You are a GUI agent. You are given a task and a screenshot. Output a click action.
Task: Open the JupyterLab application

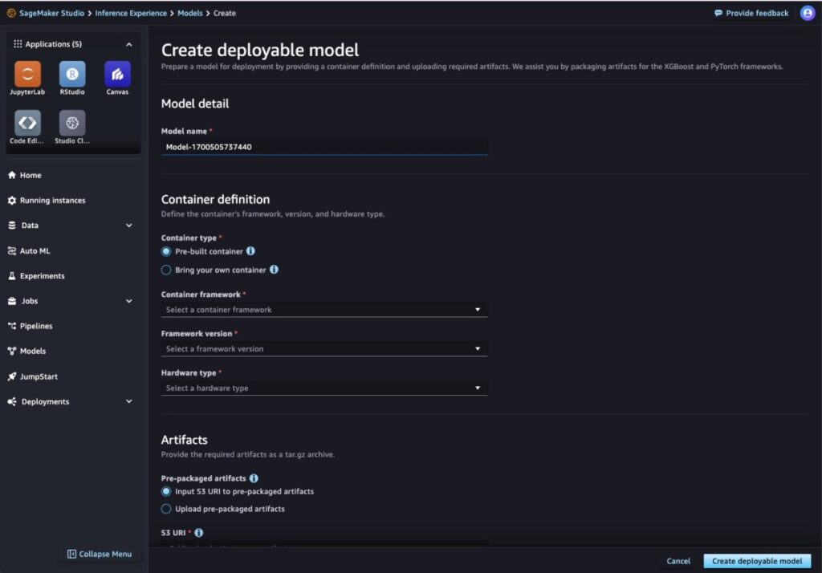(27, 74)
